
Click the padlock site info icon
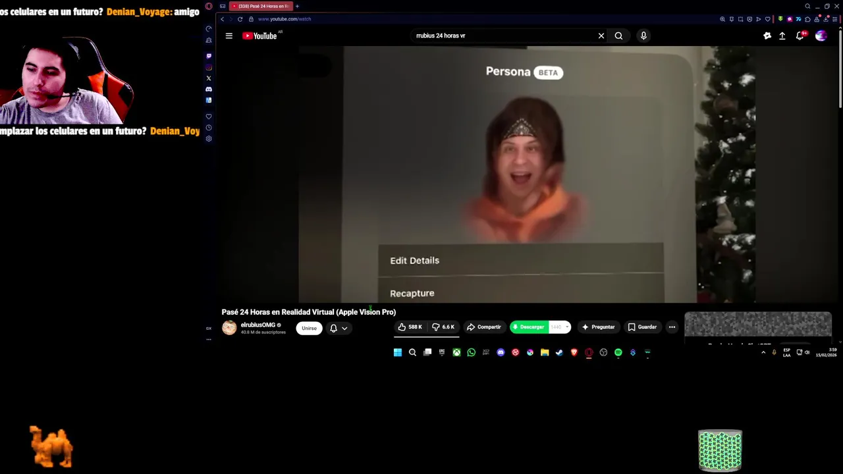pos(251,19)
